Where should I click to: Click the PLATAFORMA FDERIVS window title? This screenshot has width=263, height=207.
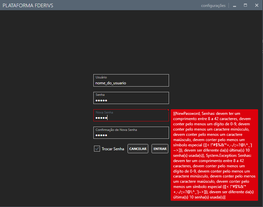[28, 6]
